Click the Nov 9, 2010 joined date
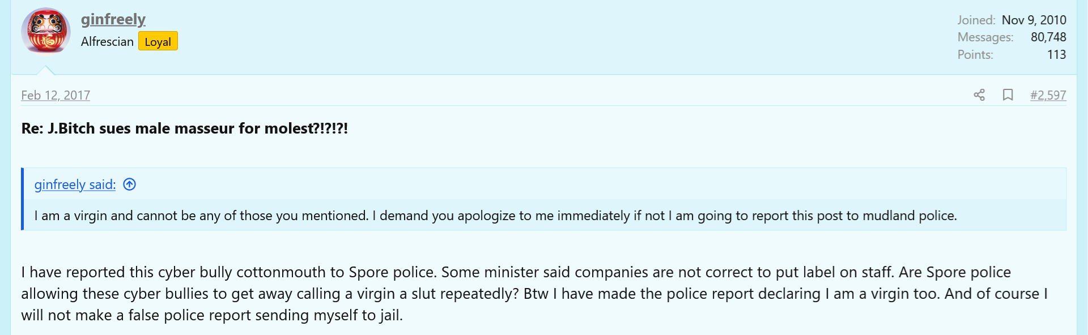 1034,20
